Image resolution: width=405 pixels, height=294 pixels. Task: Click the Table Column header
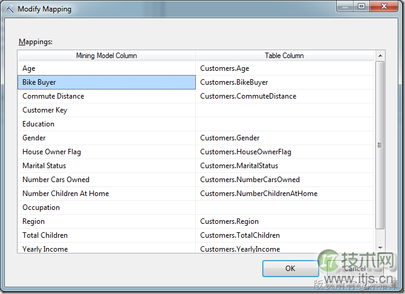284,56
